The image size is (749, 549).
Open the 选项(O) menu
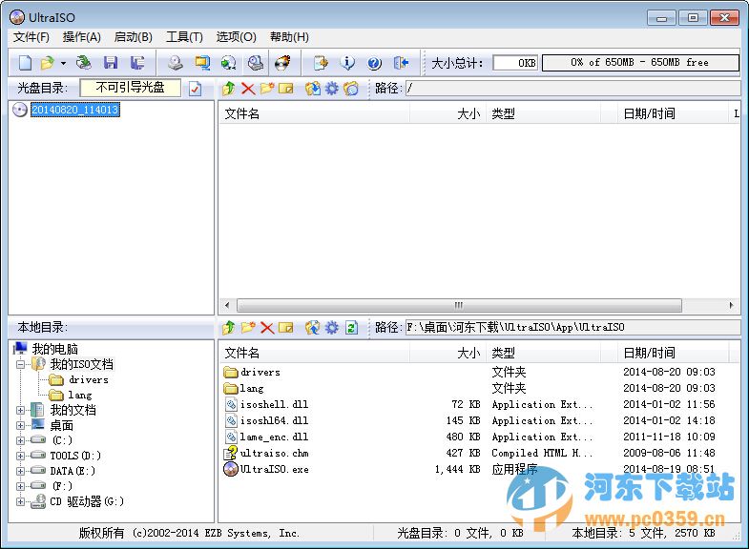(x=236, y=37)
